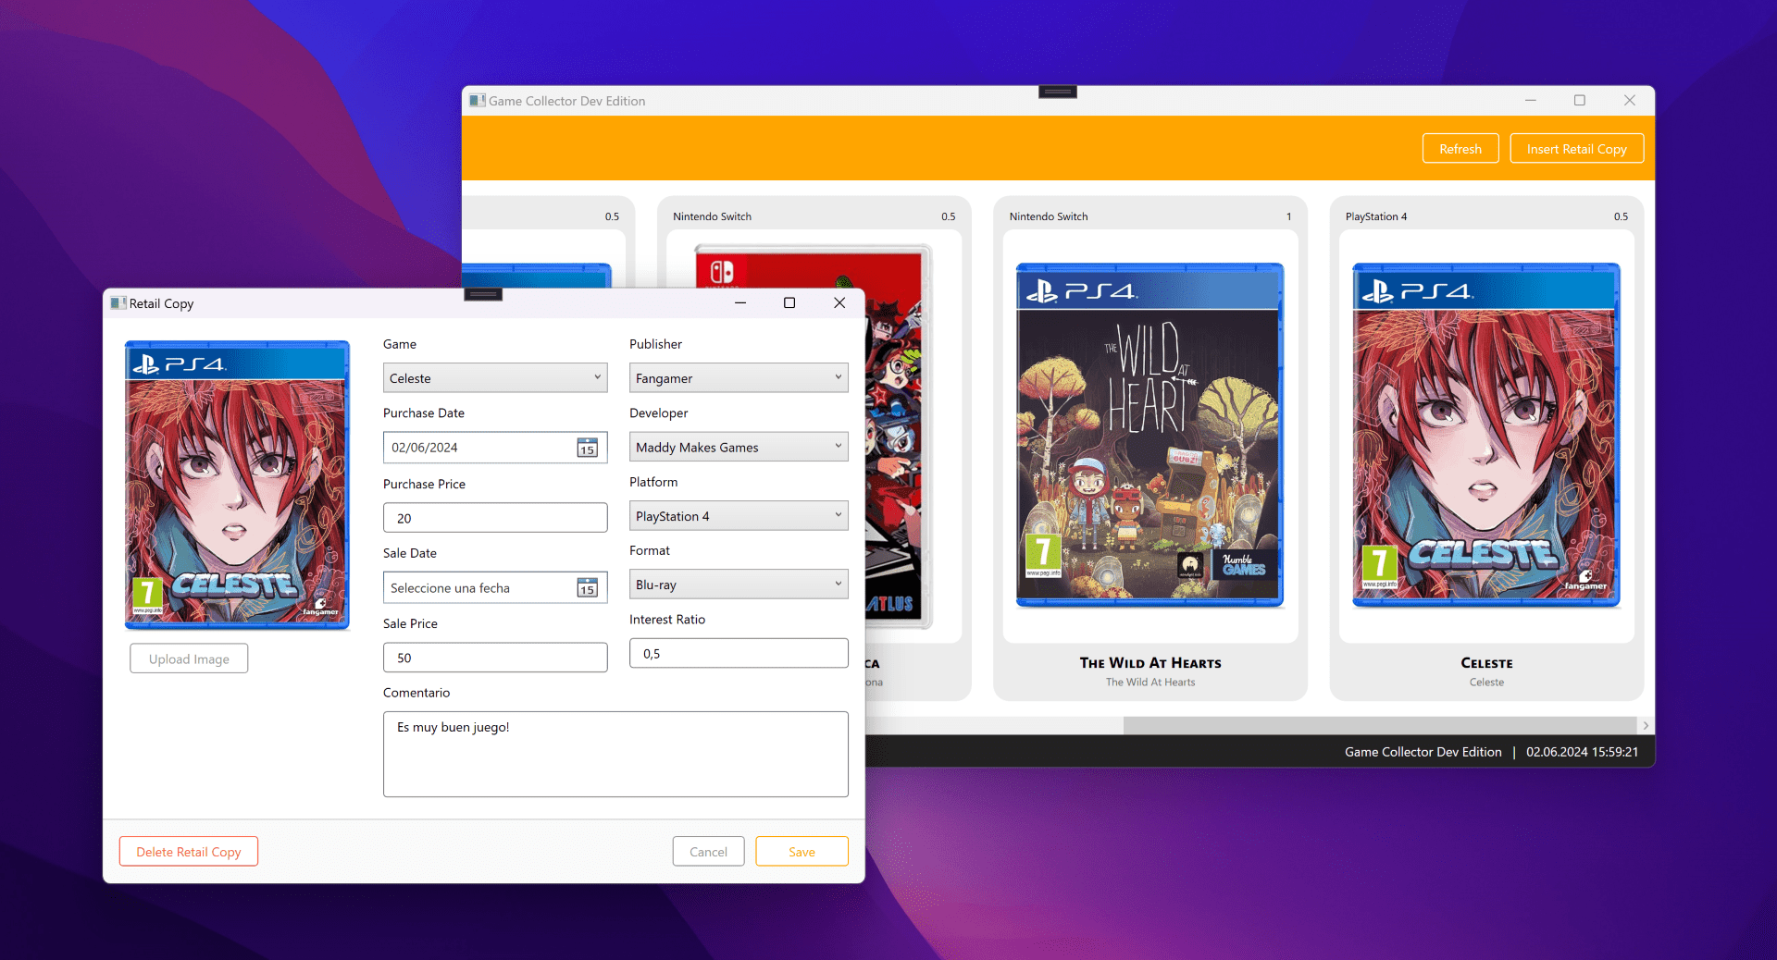Click Game Collector Dev Edition in status bar
This screenshot has height=960, width=1777.
tap(1423, 752)
